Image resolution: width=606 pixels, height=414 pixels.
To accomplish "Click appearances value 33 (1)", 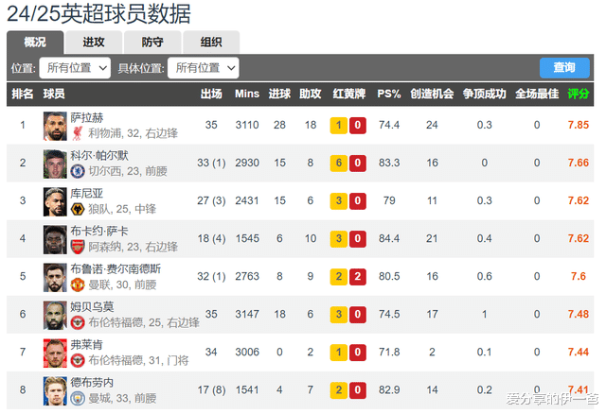I will pos(211,163).
